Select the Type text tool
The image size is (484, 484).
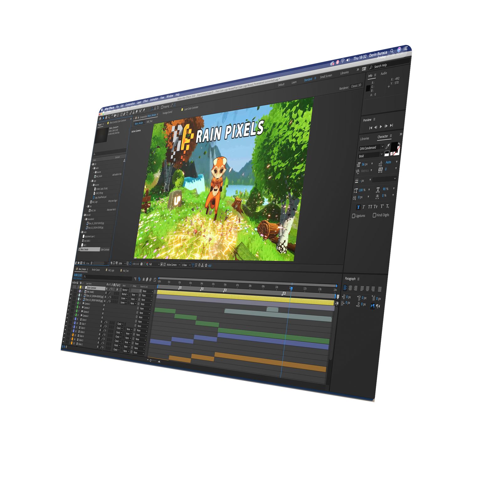pyautogui.click(x=127, y=114)
